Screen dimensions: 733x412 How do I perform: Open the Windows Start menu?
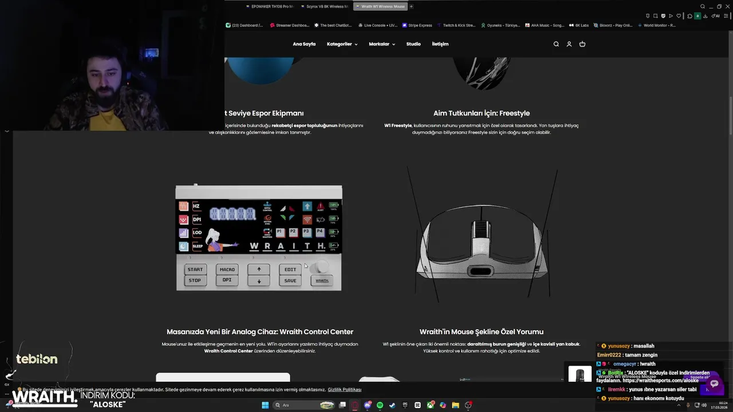click(265, 405)
